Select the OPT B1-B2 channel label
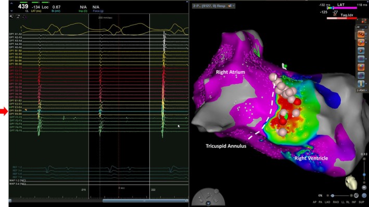This screenshot has width=369, height=207. pos(16,51)
